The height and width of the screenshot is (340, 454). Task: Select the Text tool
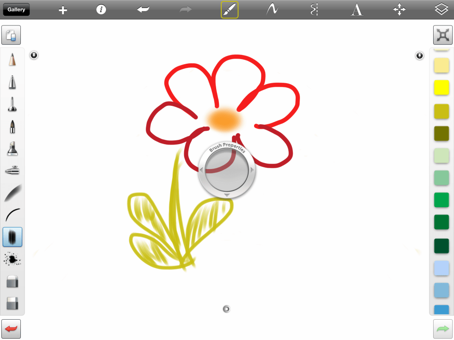pos(357,10)
